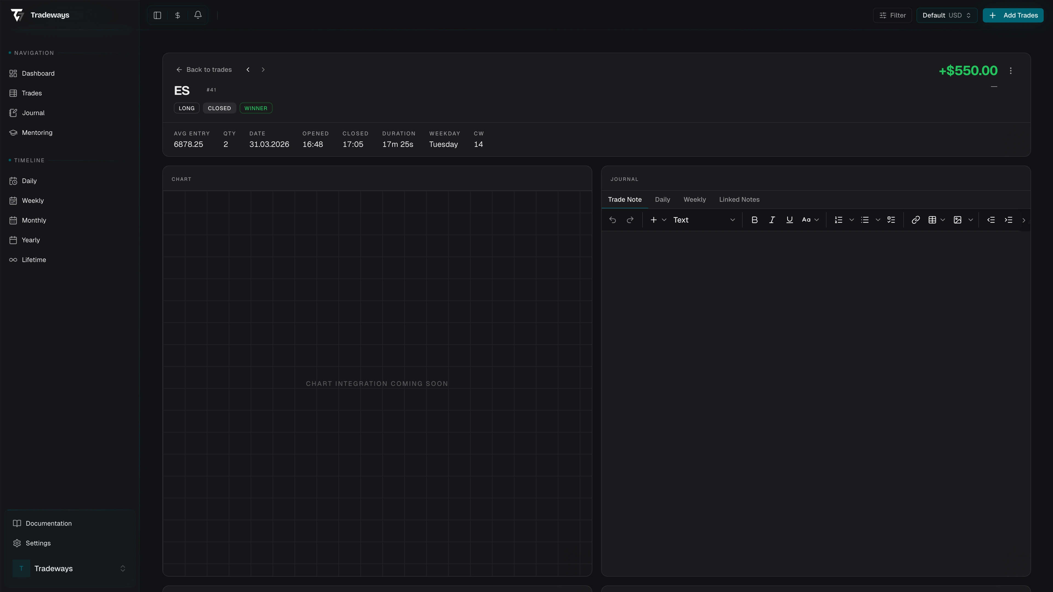The image size is (1053, 592).
Task: Insert a link using the link icon
Action: pos(916,220)
